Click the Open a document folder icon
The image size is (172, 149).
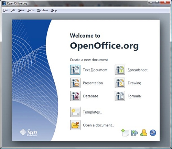coord(75,125)
